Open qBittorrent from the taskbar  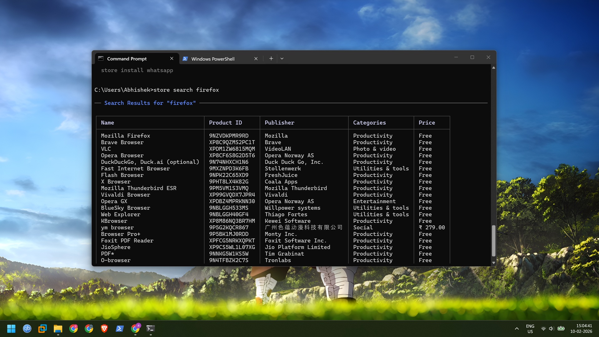coord(27,329)
